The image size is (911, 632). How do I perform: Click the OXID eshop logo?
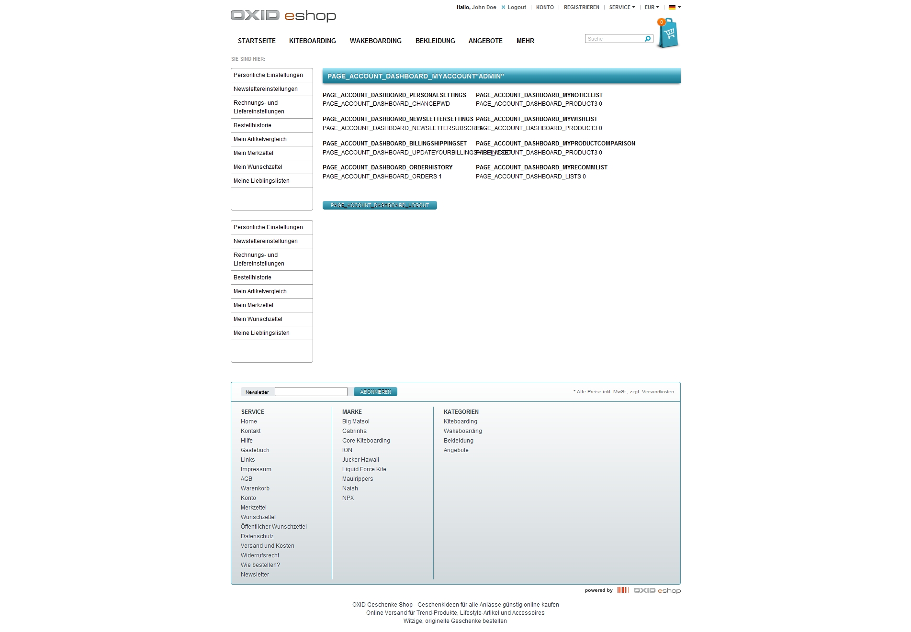pyautogui.click(x=283, y=15)
